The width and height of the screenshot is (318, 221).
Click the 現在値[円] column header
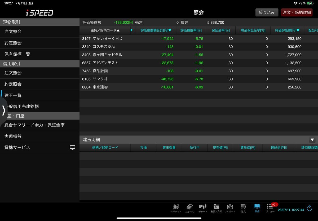tap(220, 148)
